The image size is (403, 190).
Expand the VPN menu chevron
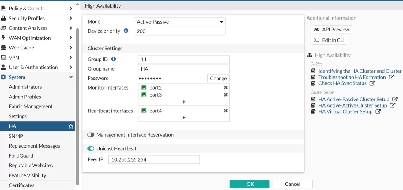71,57
